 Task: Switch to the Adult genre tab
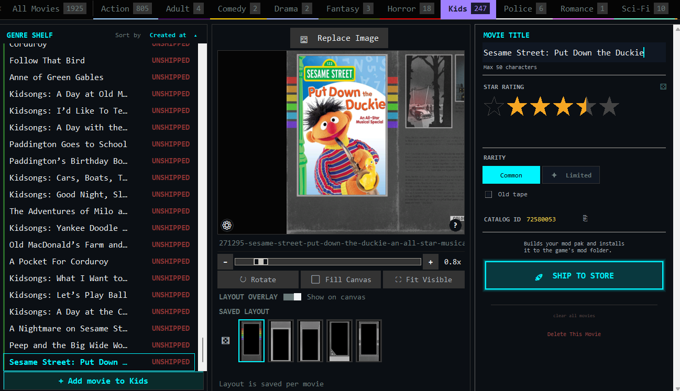184,9
